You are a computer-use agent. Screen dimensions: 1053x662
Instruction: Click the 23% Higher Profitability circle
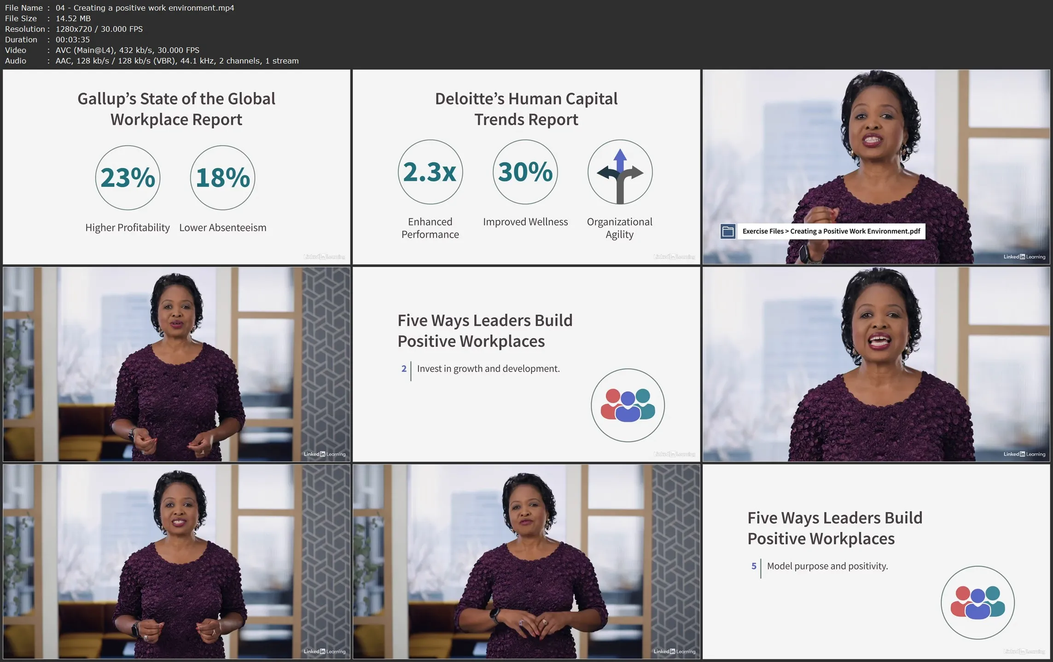click(128, 178)
